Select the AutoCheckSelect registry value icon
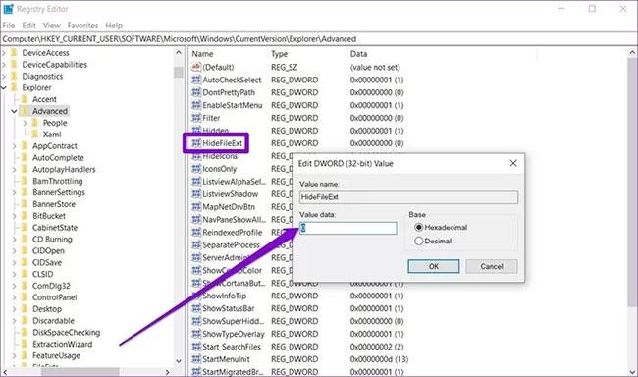The height and width of the screenshot is (377, 638). coord(196,80)
